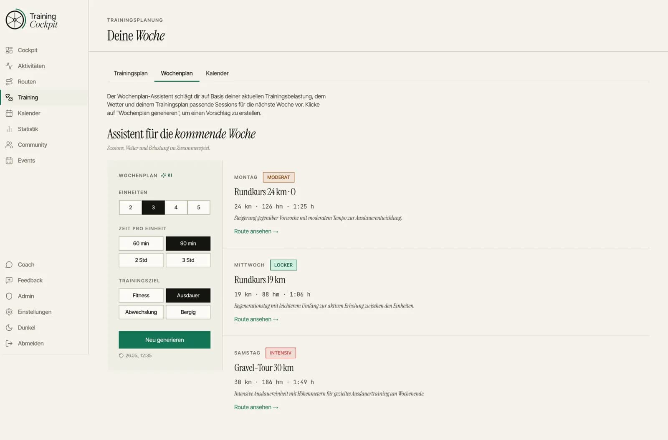Click the title Rundkurs 19 km

click(260, 280)
